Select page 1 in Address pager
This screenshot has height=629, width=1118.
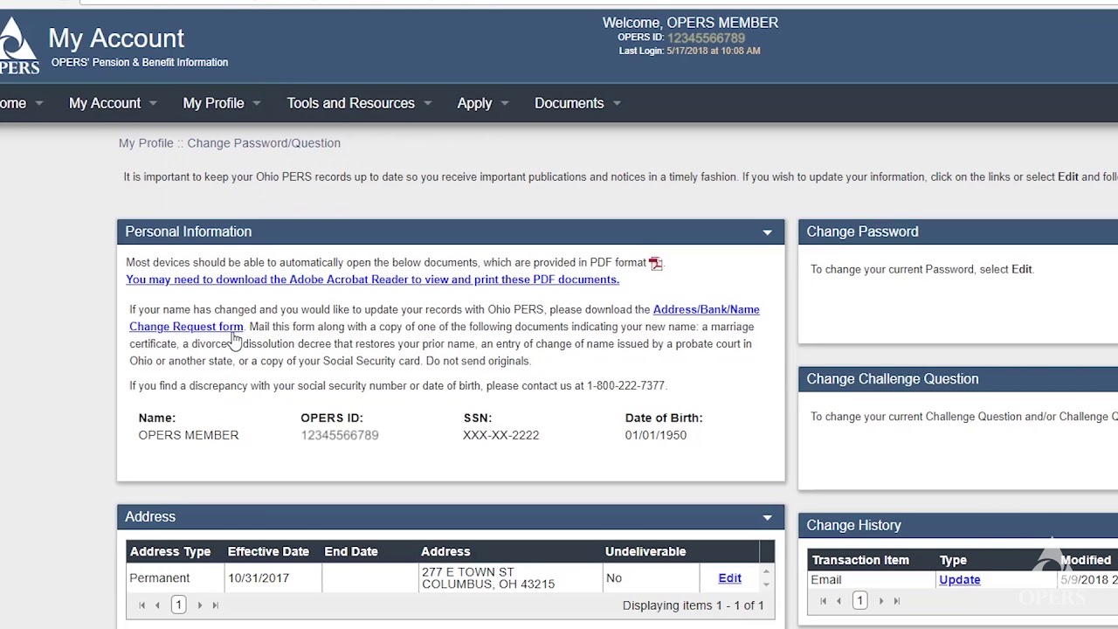pos(178,605)
